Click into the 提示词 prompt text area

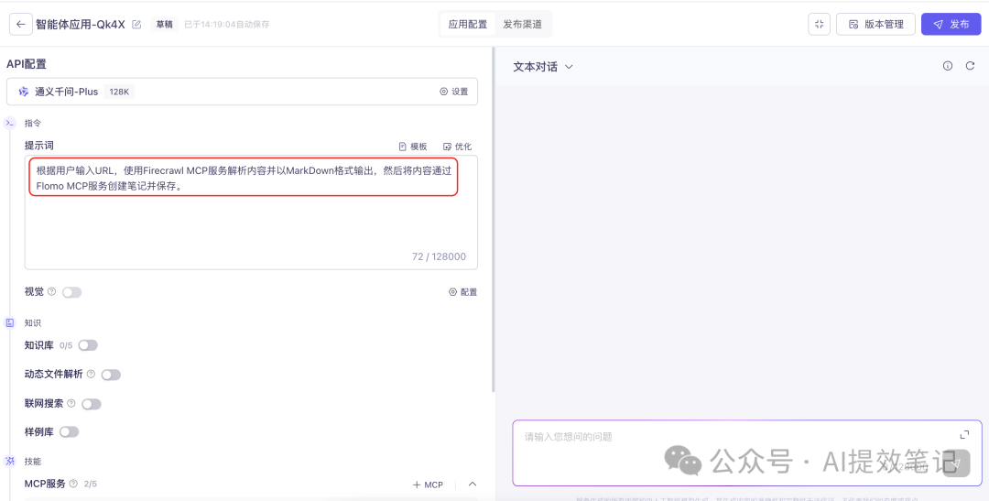click(x=251, y=212)
